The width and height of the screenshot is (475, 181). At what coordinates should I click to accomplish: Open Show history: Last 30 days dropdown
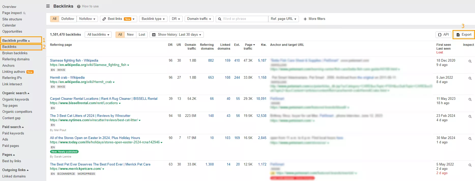[x=177, y=35]
